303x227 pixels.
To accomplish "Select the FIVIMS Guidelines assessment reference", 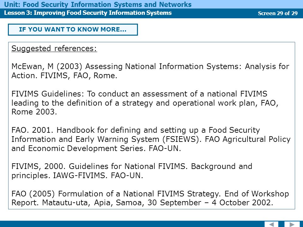I will [x=145, y=103].
